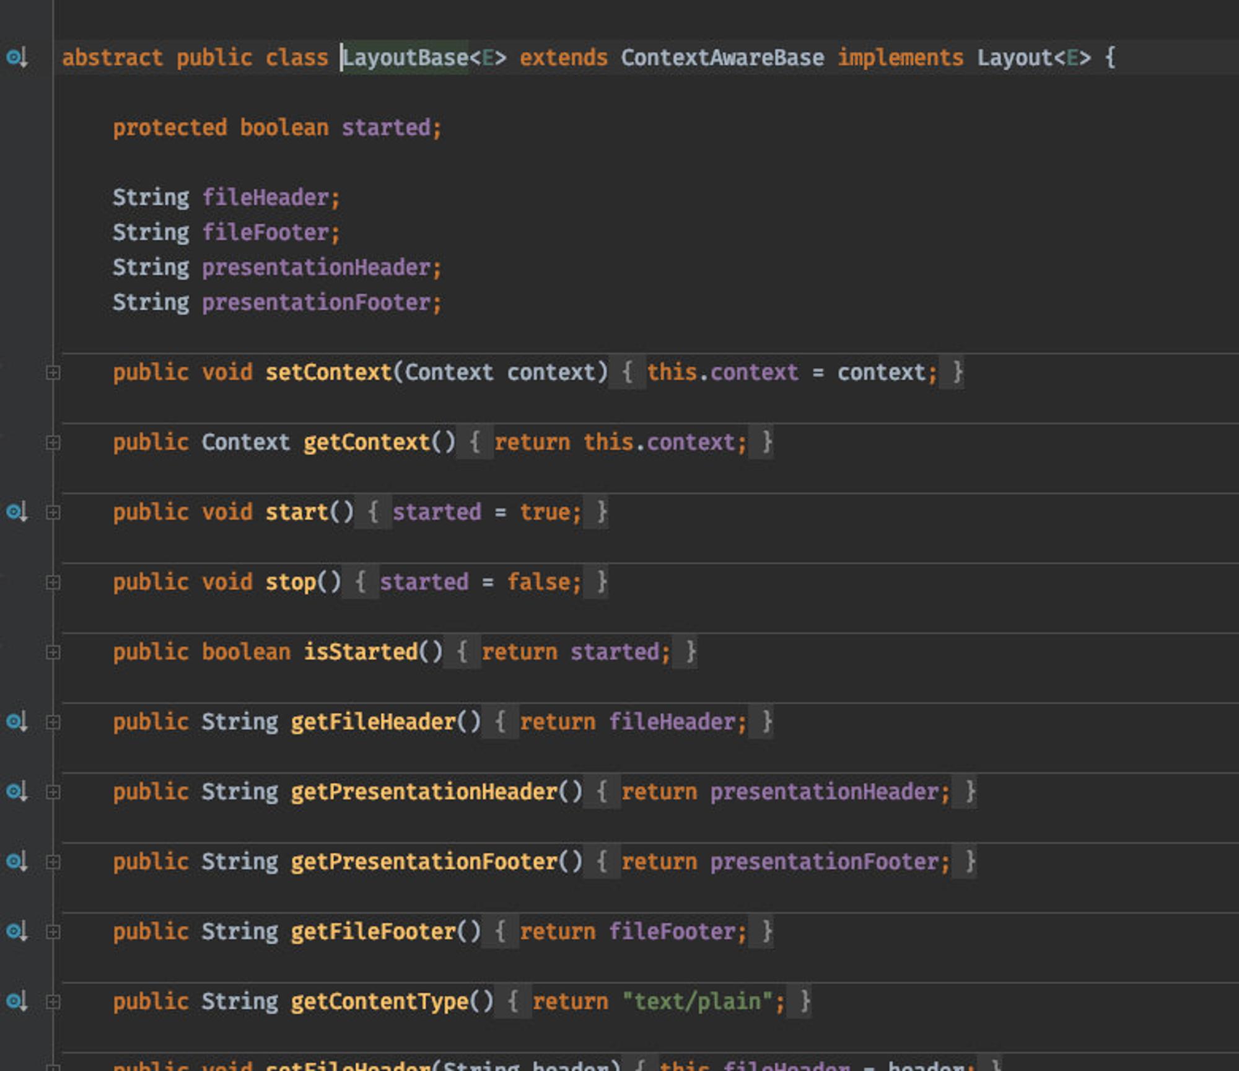The width and height of the screenshot is (1239, 1071).
Task: Expand the getFileHeader() fold toggle
Action: point(53,722)
